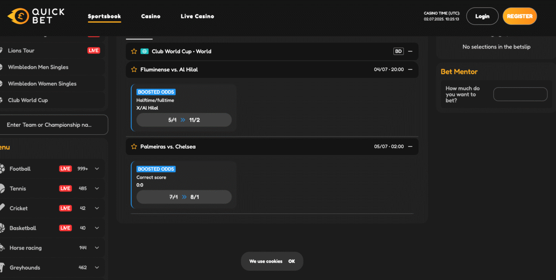556x280 pixels.
Task: Expand the Greyhounds menu chevron
Action: tap(97, 268)
